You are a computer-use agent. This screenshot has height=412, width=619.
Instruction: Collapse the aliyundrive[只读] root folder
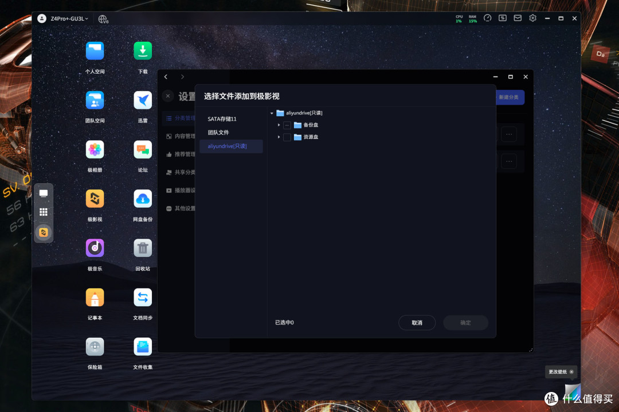[x=272, y=113]
